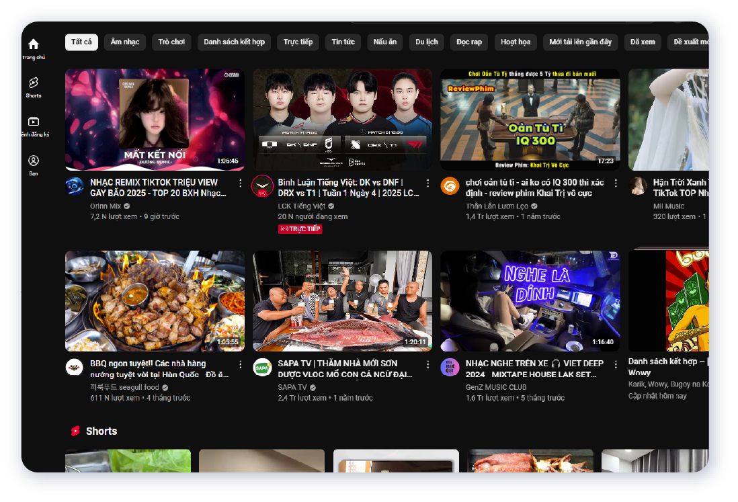The image size is (738, 502).
Task: Open the BBQ ngon tuyệt video title
Action: point(159,369)
